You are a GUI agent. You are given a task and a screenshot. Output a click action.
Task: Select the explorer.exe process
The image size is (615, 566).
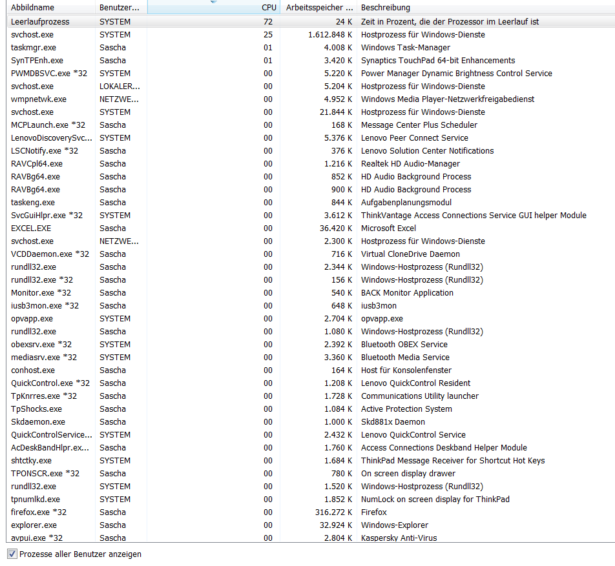tap(311, 525)
